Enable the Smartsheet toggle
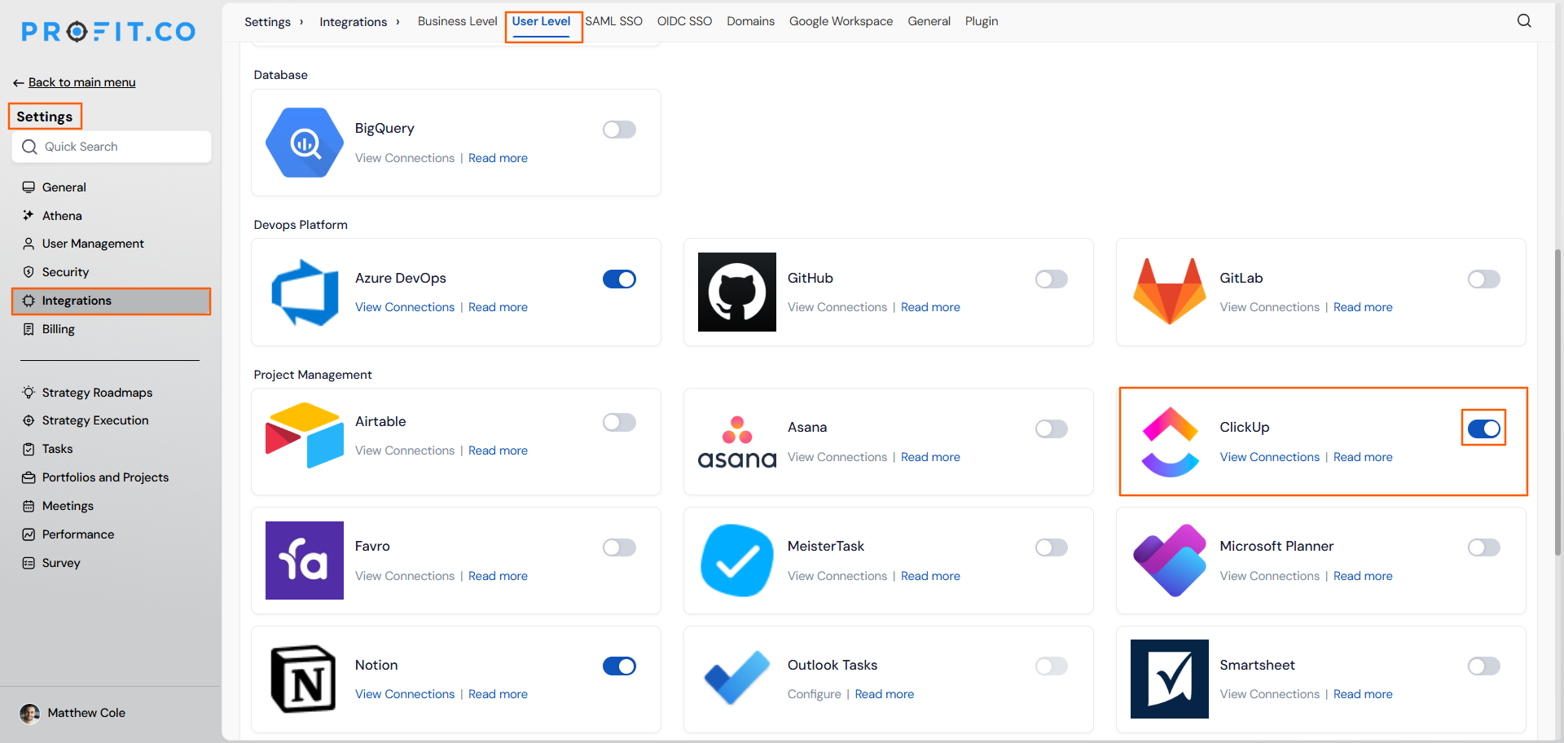 (1484, 666)
